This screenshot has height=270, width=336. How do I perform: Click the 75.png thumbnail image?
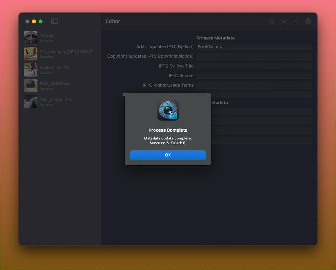(x=31, y=38)
